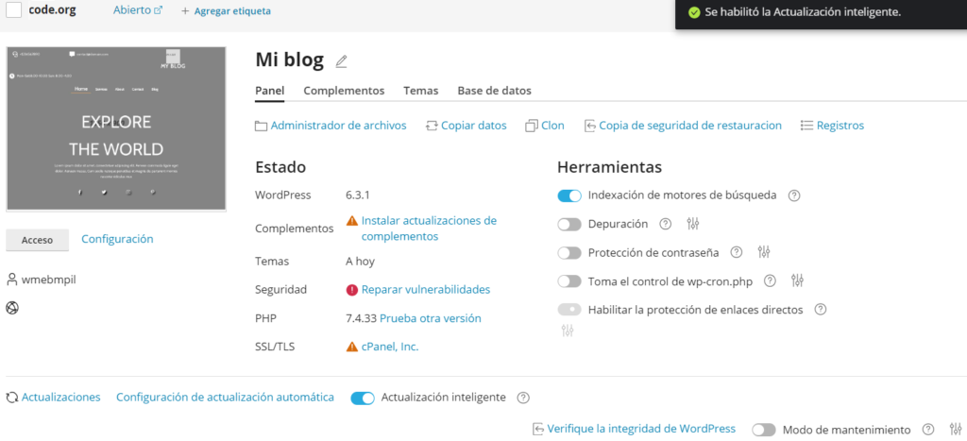Click the Clon link
The image size is (967, 441).
click(x=545, y=126)
